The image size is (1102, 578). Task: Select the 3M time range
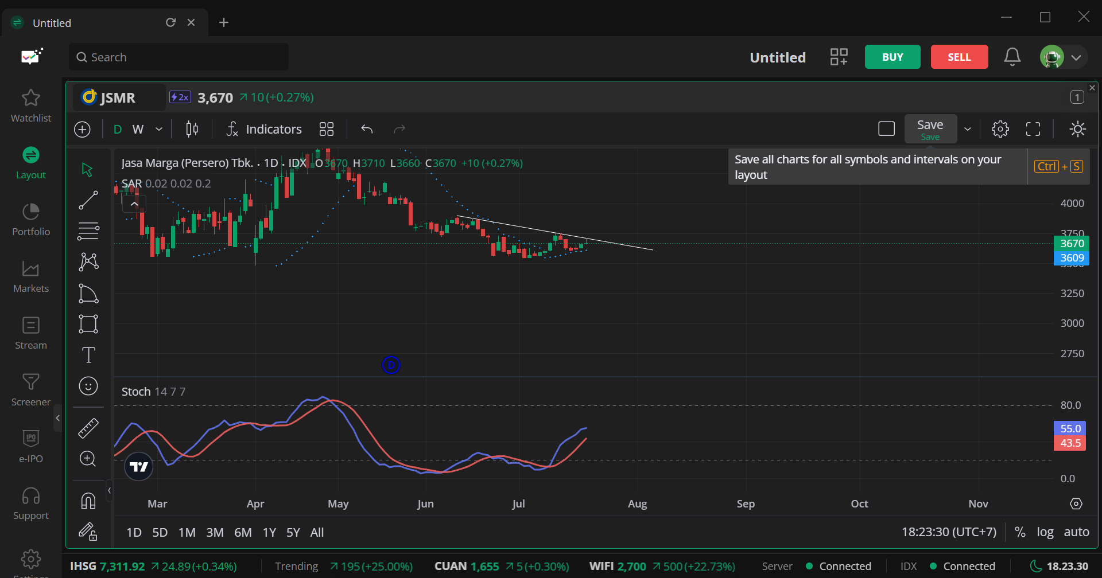[x=215, y=532]
